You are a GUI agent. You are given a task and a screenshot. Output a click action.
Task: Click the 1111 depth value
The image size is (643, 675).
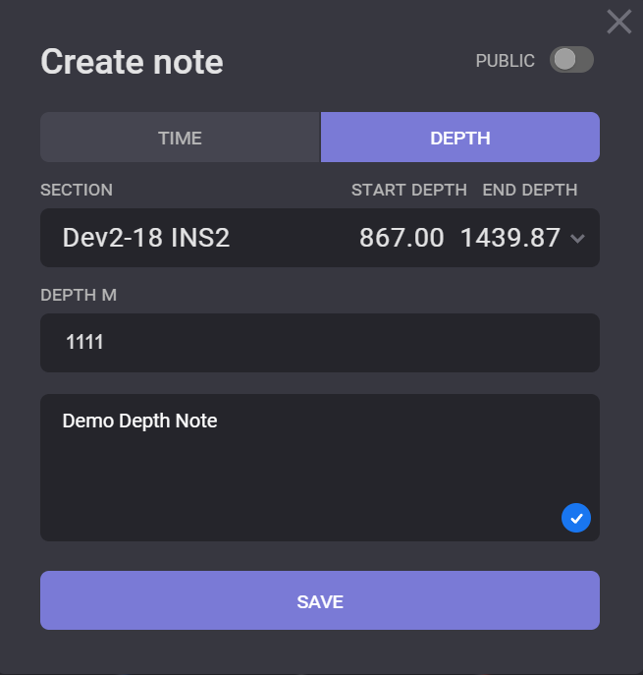84,343
